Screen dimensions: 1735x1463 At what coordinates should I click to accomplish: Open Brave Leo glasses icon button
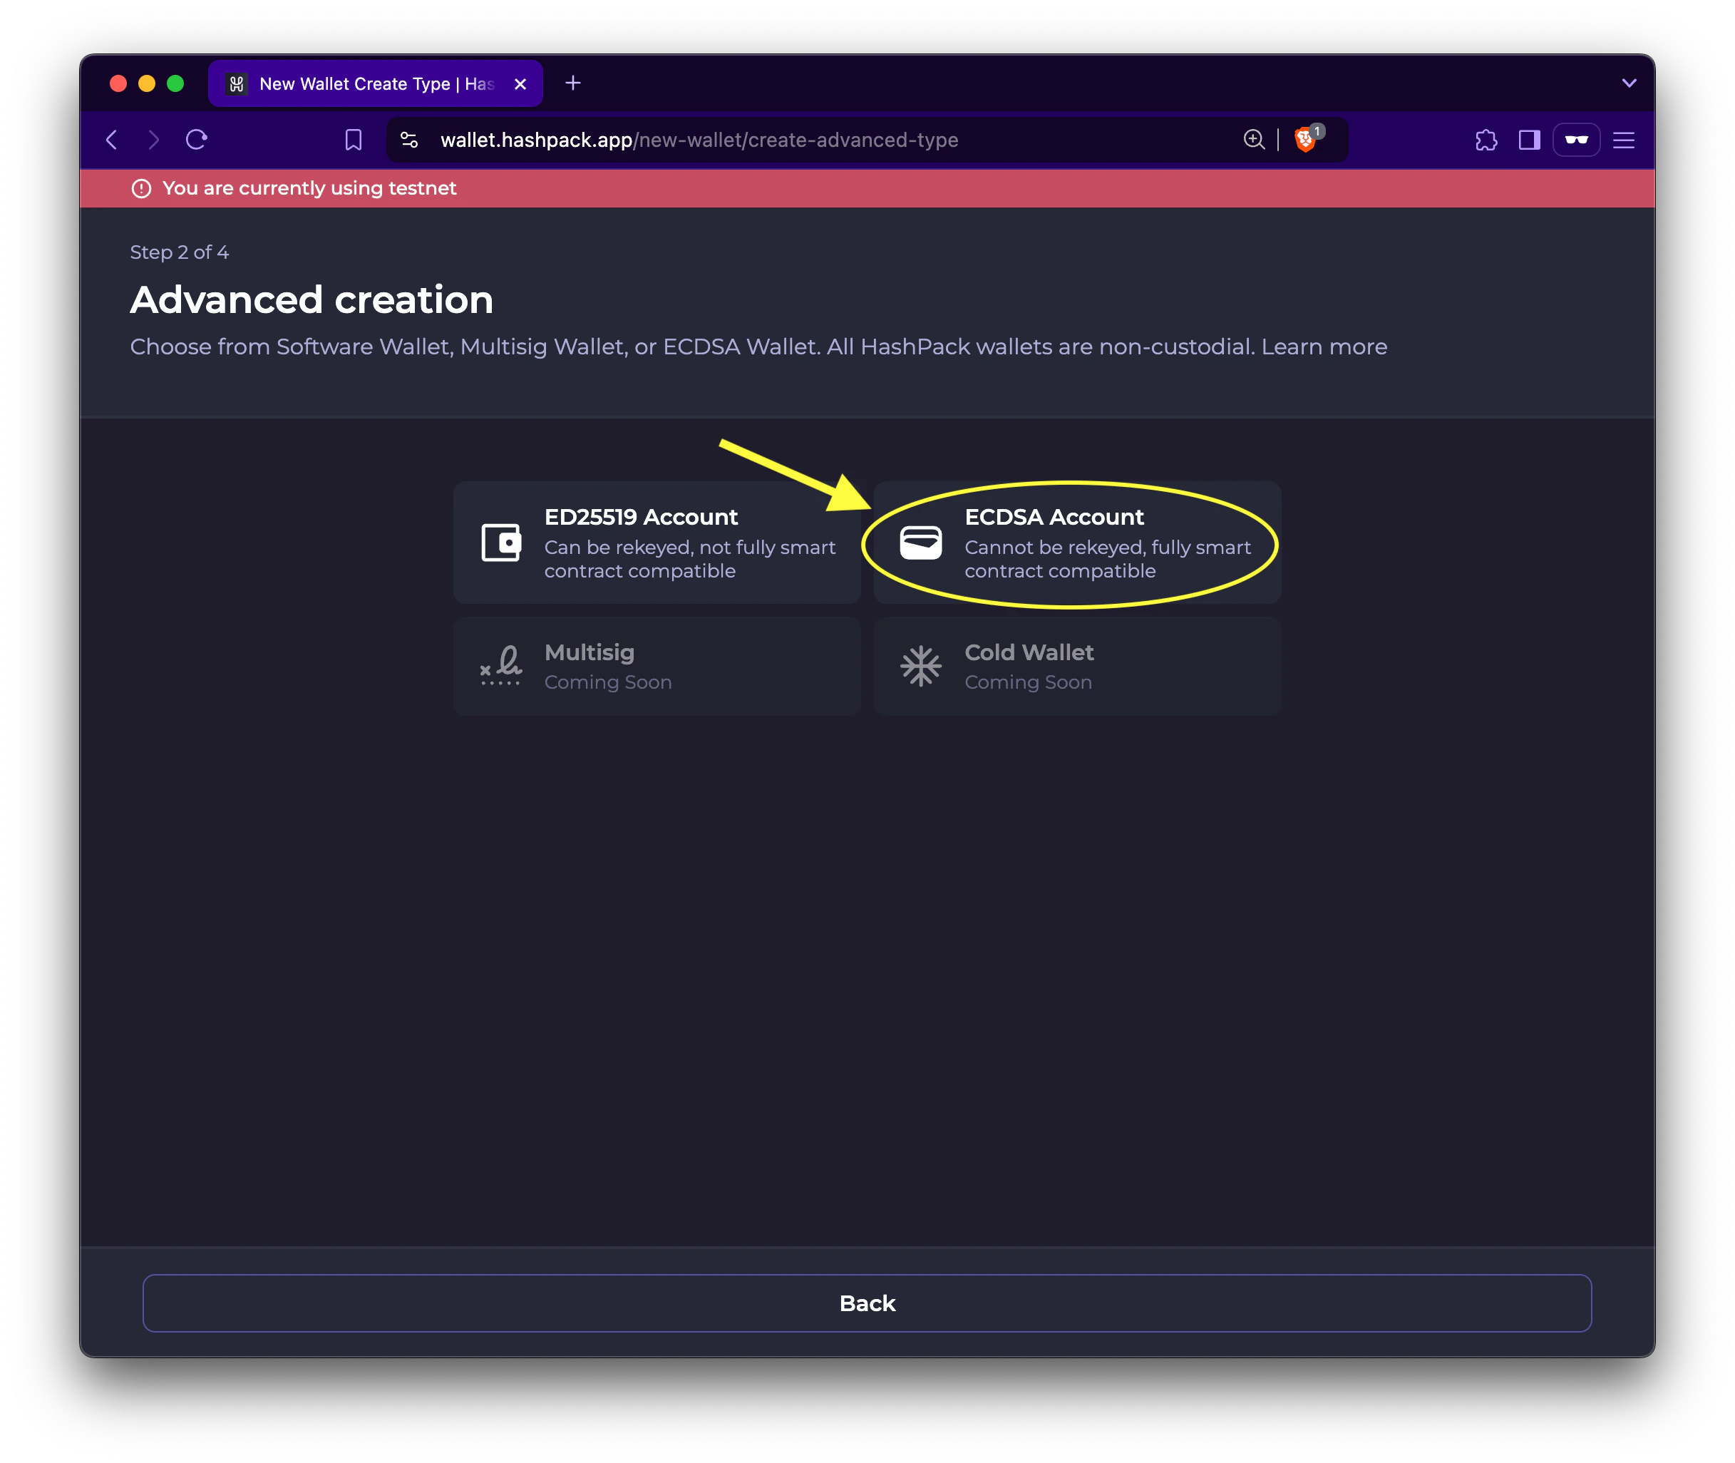click(1576, 140)
